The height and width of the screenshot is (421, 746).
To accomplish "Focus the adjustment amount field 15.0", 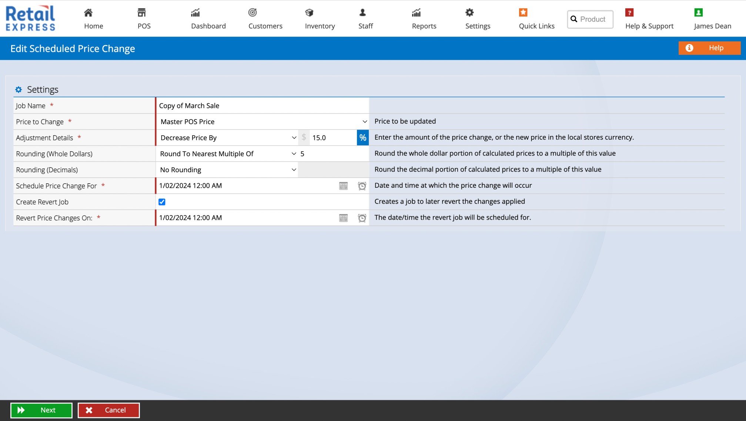I will (333, 137).
